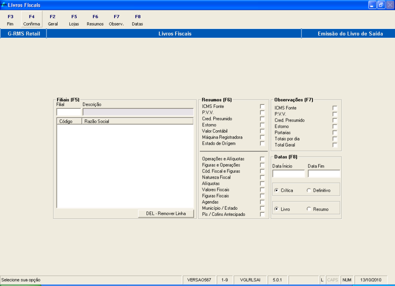
Task: Click the DEL - Remover Linha button
Action: 166,214
